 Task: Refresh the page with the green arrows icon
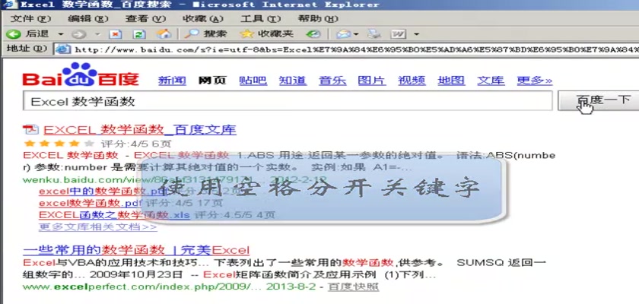(139, 34)
